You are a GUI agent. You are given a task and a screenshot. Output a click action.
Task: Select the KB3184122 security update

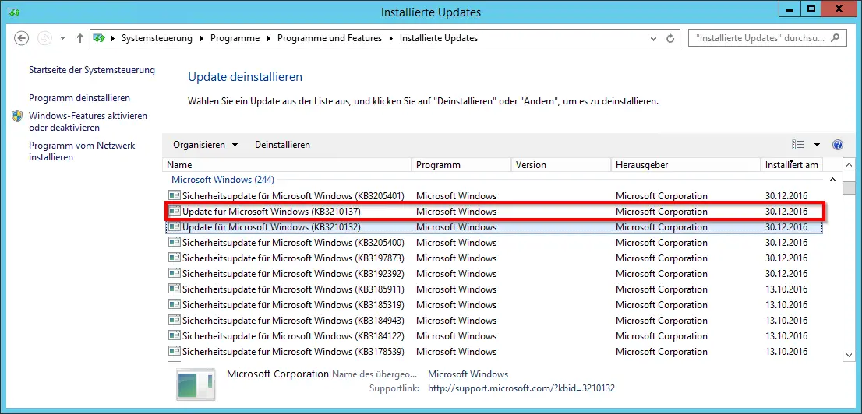[x=494, y=336]
